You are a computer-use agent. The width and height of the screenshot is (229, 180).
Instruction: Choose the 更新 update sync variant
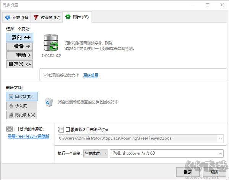tap(20, 55)
